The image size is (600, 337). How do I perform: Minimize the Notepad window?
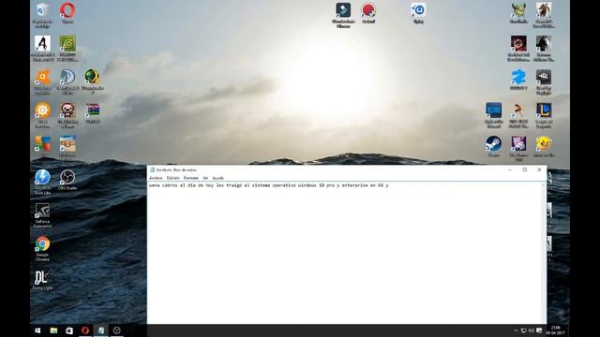point(510,170)
